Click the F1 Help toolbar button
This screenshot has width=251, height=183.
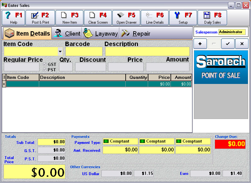pos(14,18)
